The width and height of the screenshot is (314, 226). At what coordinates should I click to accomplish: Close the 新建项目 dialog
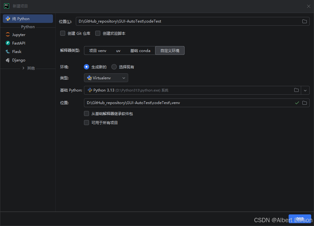tap(309, 6)
